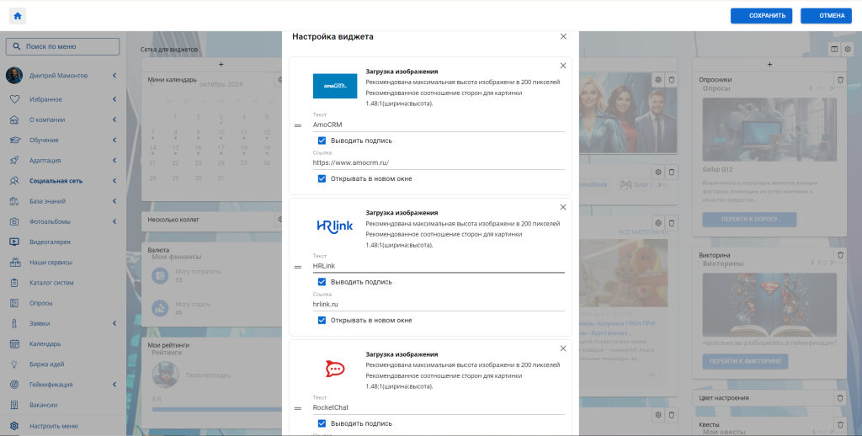The height and width of the screenshot is (436, 862).
Task: Click the AmoCRM link URL field
Action: (x=438, y=162)
